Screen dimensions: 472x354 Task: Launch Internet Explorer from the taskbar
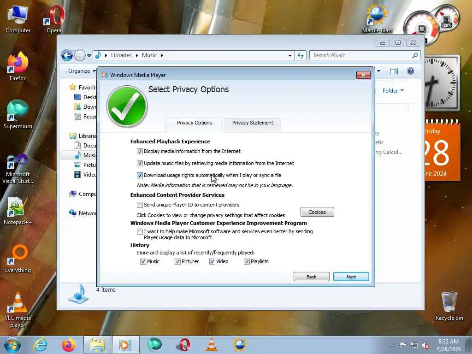(40, 345)
